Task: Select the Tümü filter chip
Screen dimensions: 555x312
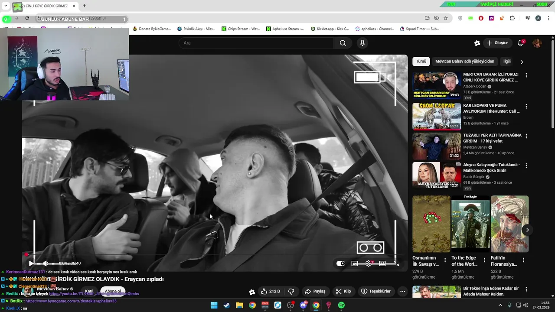Action: coord(421,62)
